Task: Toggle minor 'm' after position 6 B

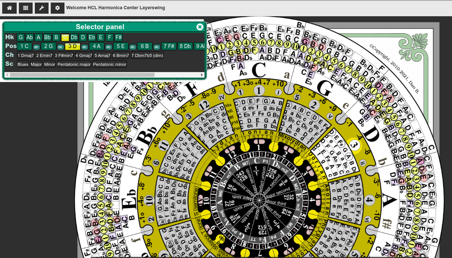Action: tap(157, 47)
